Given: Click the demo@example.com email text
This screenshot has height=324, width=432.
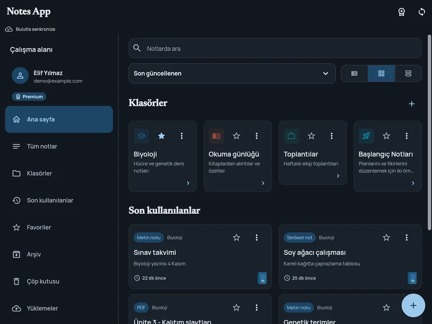Looking at the screenshot, I should pyautogui.click(x=58, y=81).
